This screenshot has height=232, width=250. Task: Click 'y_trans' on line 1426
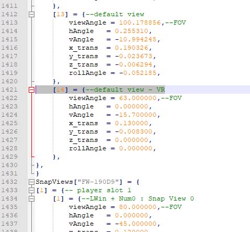click(84, 131)
